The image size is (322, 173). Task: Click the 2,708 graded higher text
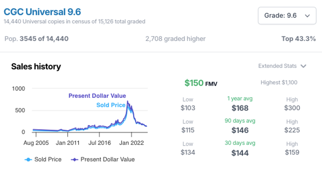point(175,39)
